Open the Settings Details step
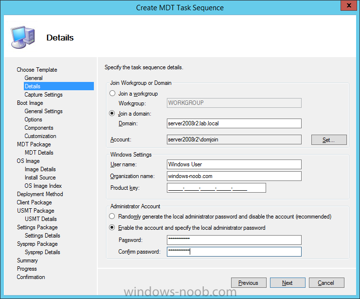This screenshot has height=299, width=360. (x=42, y=236)
